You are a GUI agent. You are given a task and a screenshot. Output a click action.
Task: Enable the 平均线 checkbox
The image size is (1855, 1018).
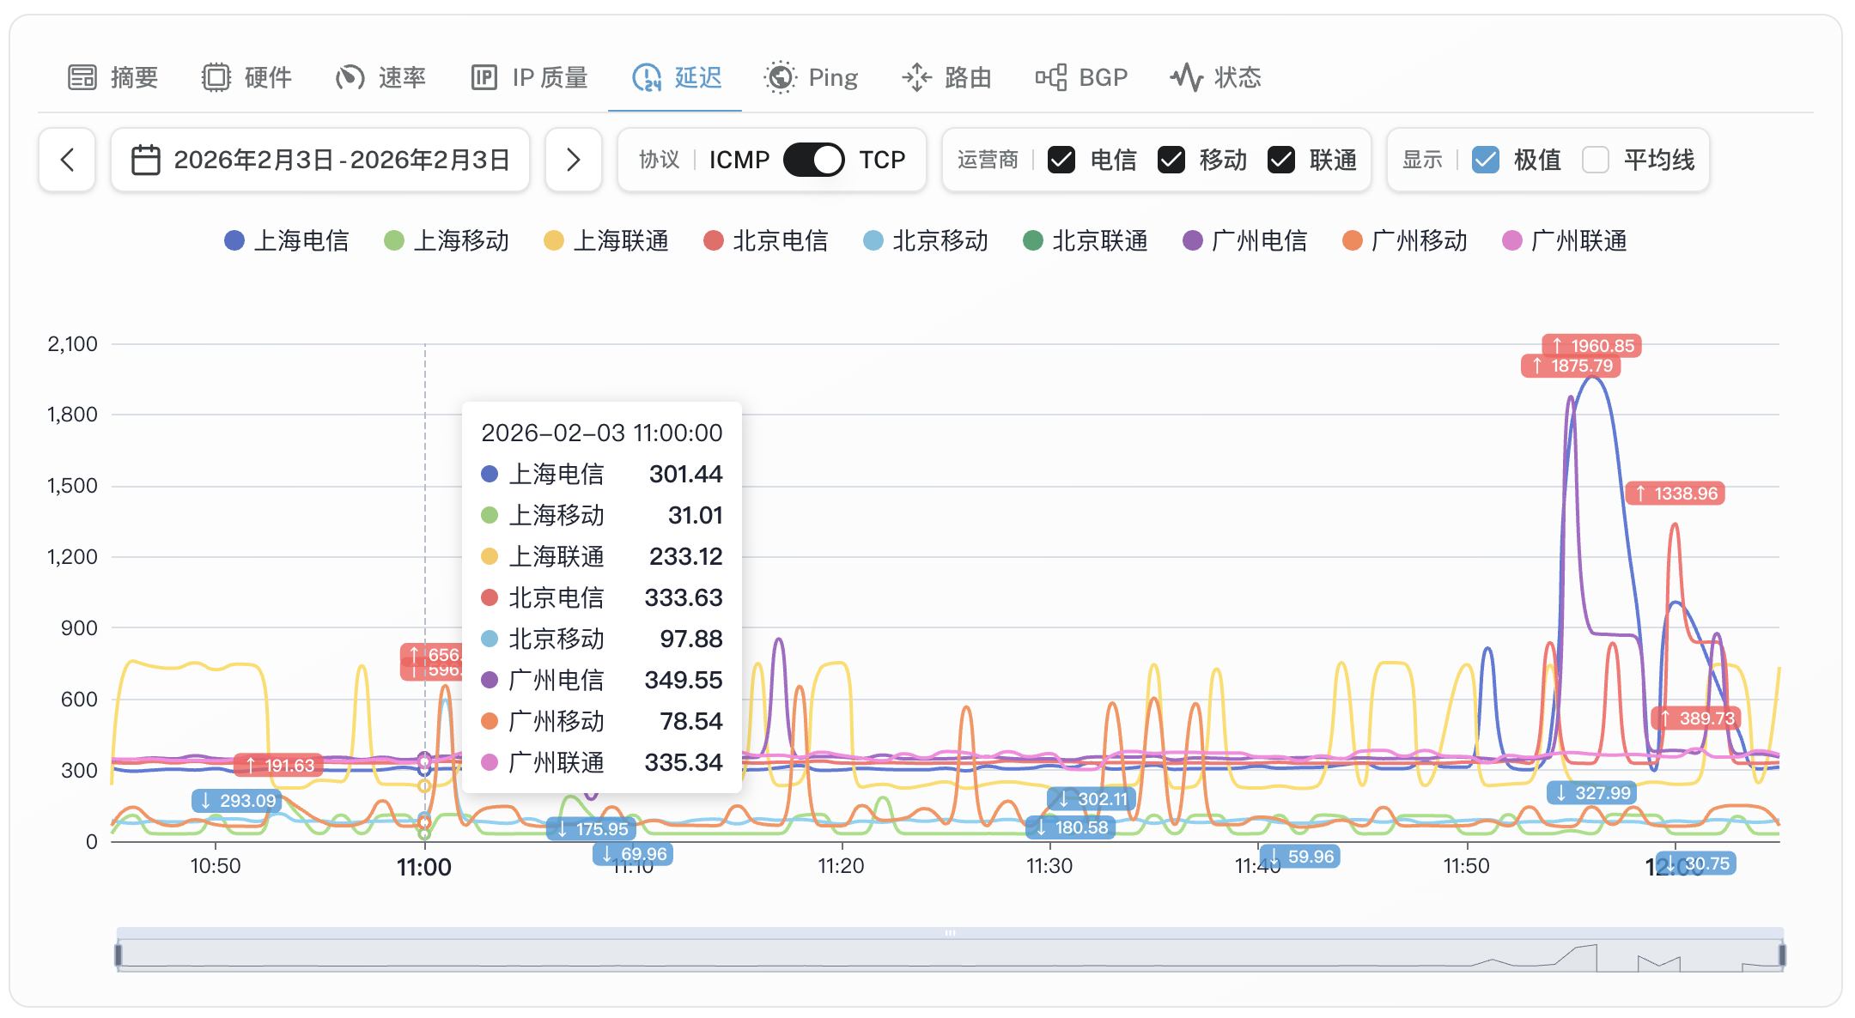pos(1595,160)
